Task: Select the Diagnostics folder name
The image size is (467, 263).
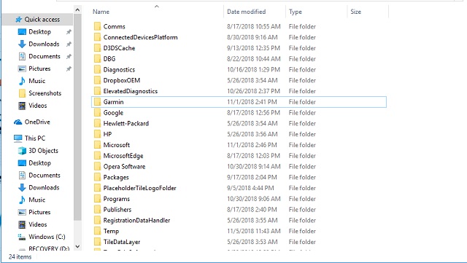Action: [119, 70]
